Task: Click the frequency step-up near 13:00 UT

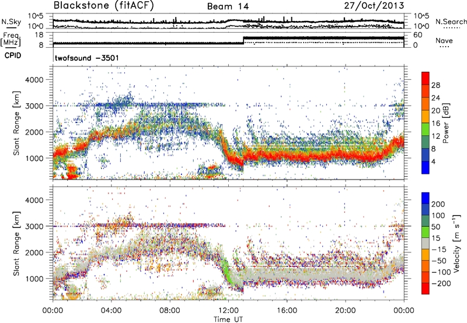Action: coord(243,40)
